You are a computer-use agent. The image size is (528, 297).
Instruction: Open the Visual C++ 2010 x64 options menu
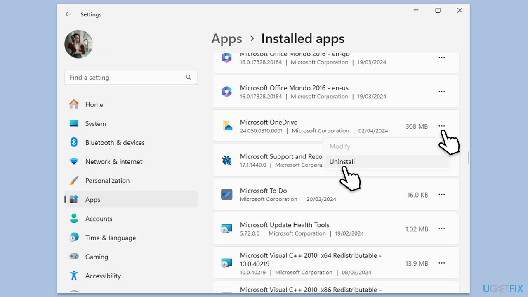click(x=441, y=263)
